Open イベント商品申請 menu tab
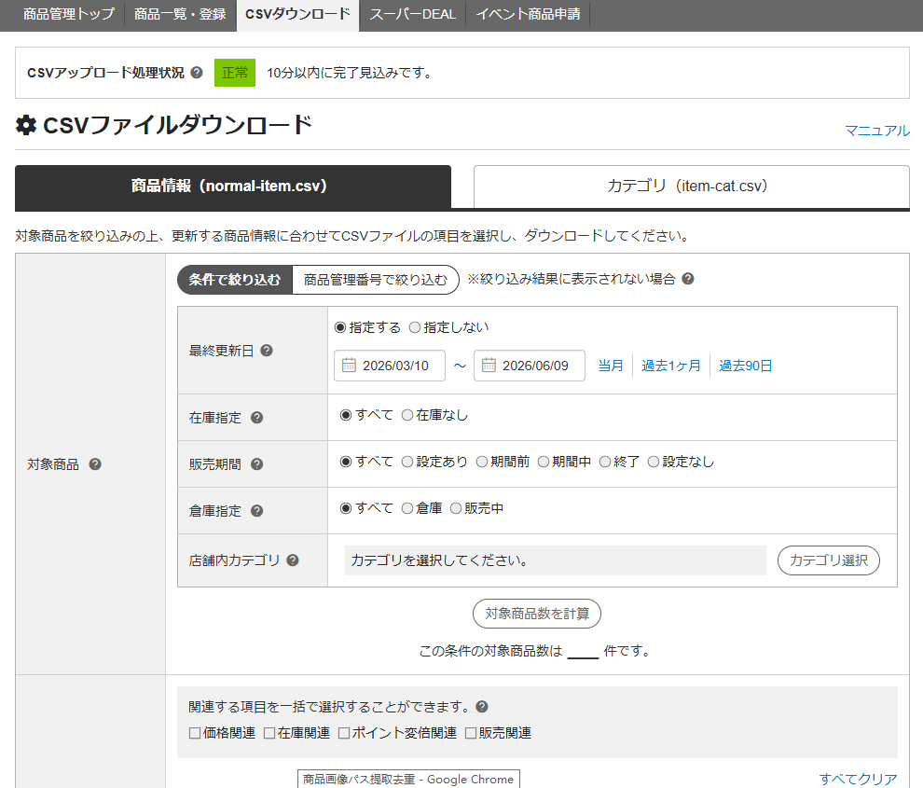This screenshot has width=923, height=788. pos(528,14)
